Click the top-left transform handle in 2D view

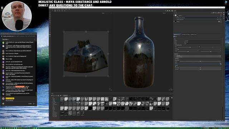pyautogui.click(x=64, y=32)
